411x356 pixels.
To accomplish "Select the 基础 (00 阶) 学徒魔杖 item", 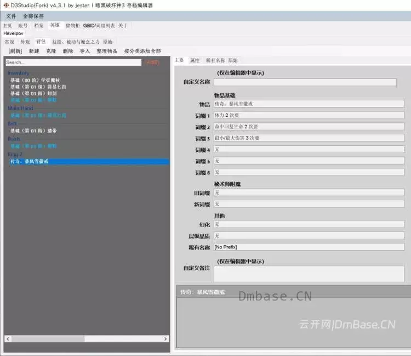I will [35, 80].
